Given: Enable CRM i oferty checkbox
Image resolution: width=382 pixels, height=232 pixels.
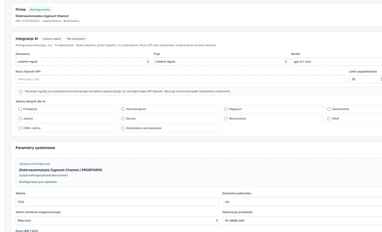Looking at the screenshot, I should pyautogui.click(x=20, y=128).
